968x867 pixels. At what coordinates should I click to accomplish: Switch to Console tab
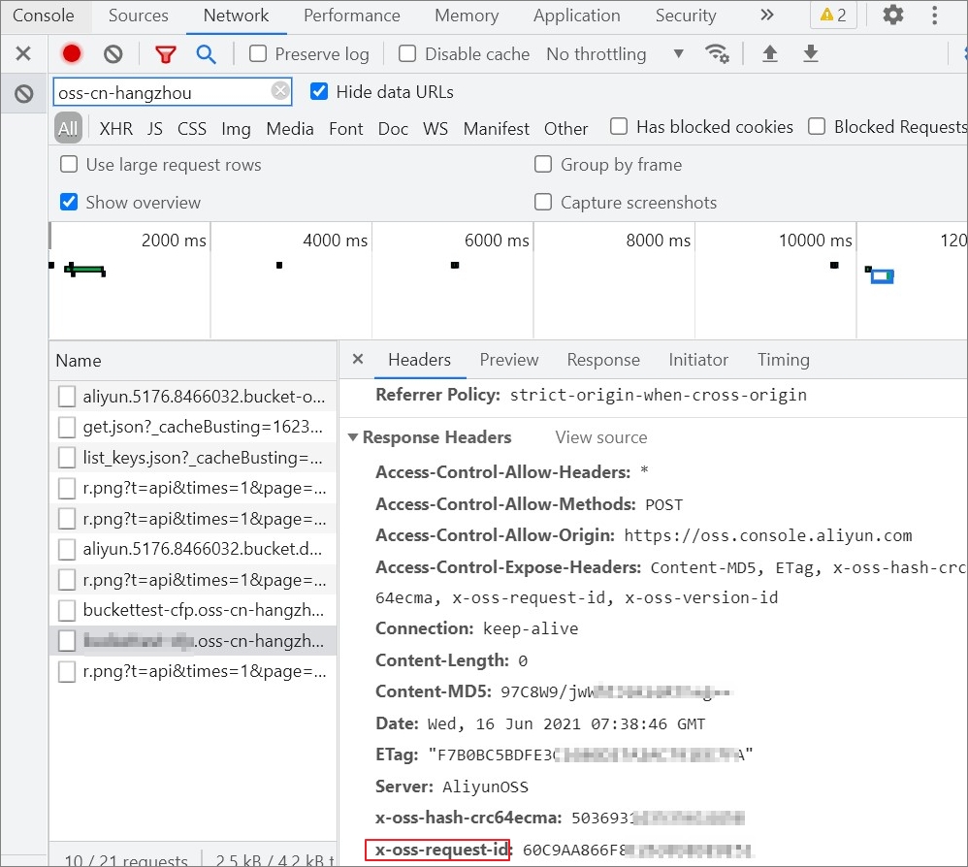tap(44, 16)
